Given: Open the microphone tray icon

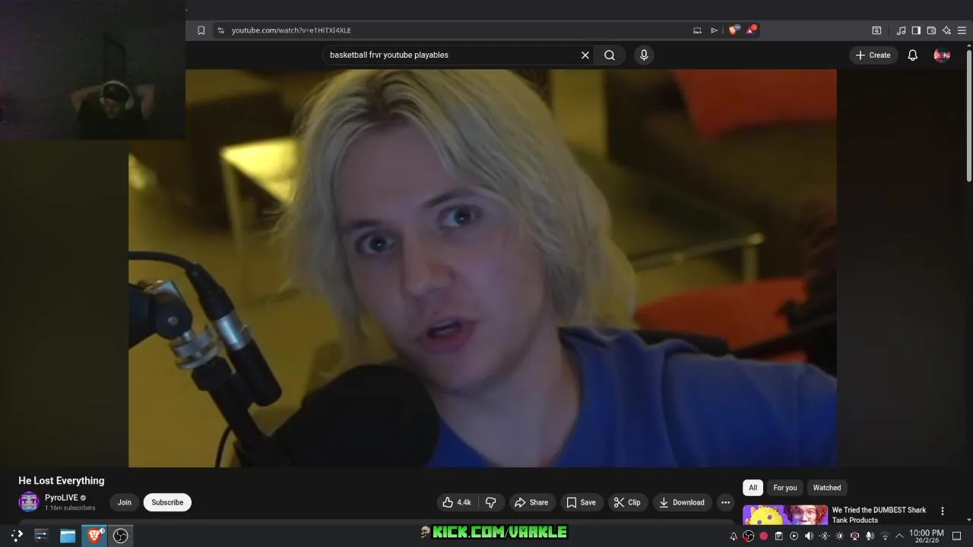Looking at the screenshot, I should click(x=870, y=536).
